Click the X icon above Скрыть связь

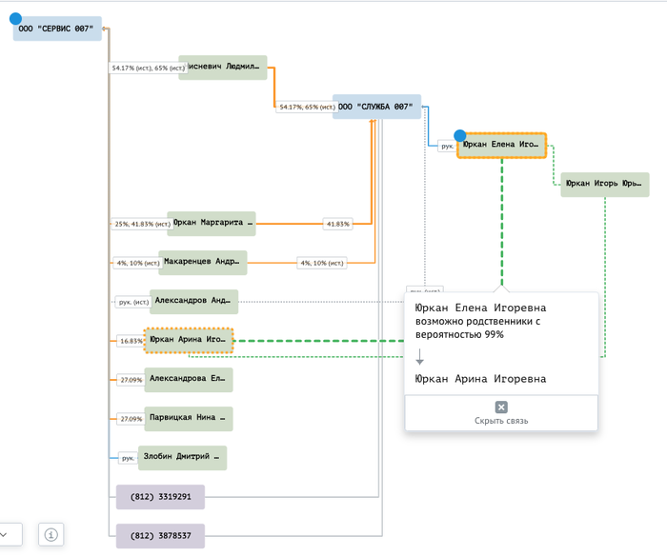pyautogui.click(x=501, y=407)
